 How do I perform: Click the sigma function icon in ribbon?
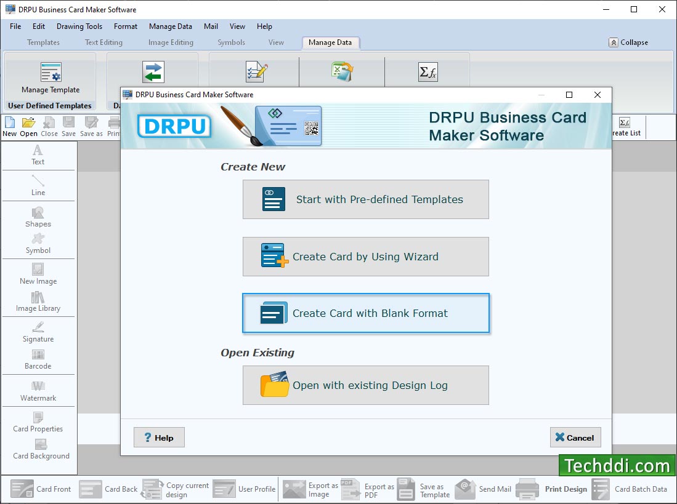point(428,71)
